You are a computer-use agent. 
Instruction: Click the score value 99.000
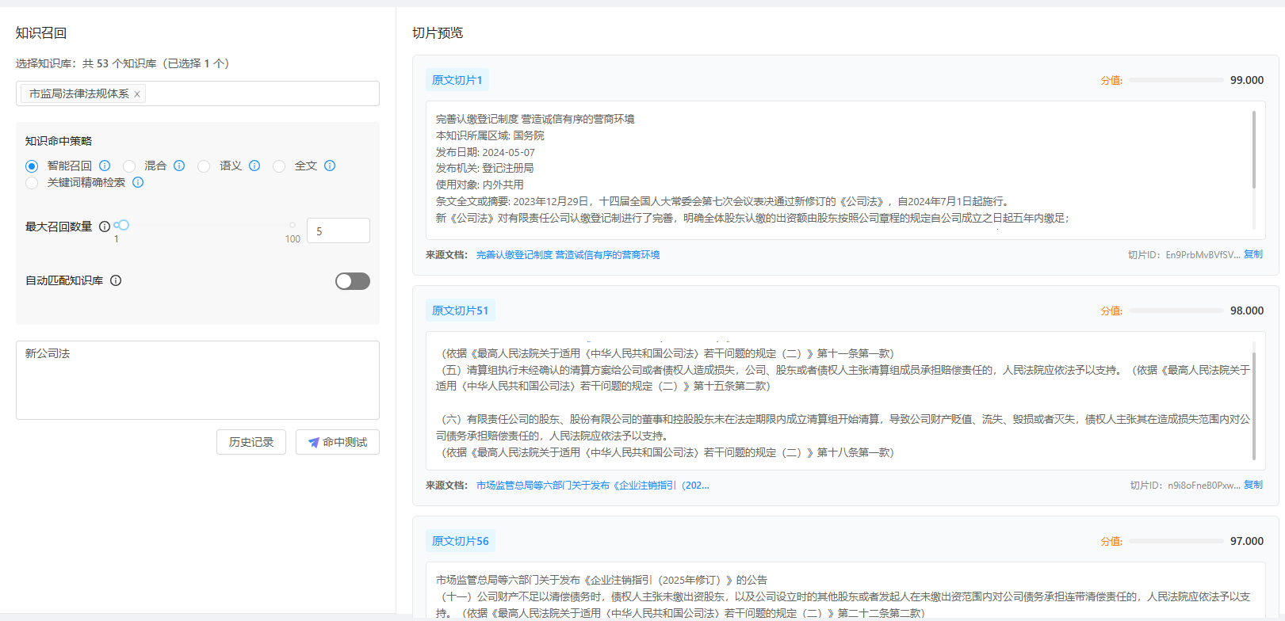pyautogui.click(x=1247, y=80)
